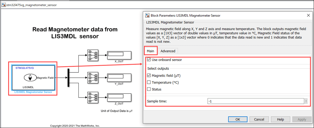Select the Main tab
The width and height of the screenshot is (314, 128).
click(x=150, y=51)
